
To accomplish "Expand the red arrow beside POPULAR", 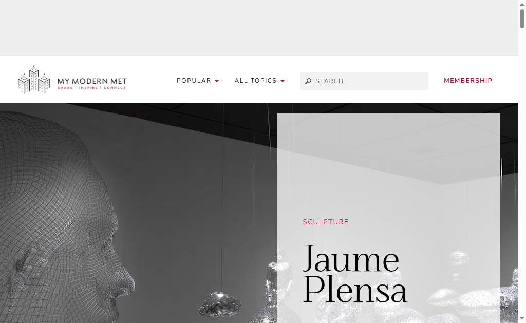I will (217, 81).
